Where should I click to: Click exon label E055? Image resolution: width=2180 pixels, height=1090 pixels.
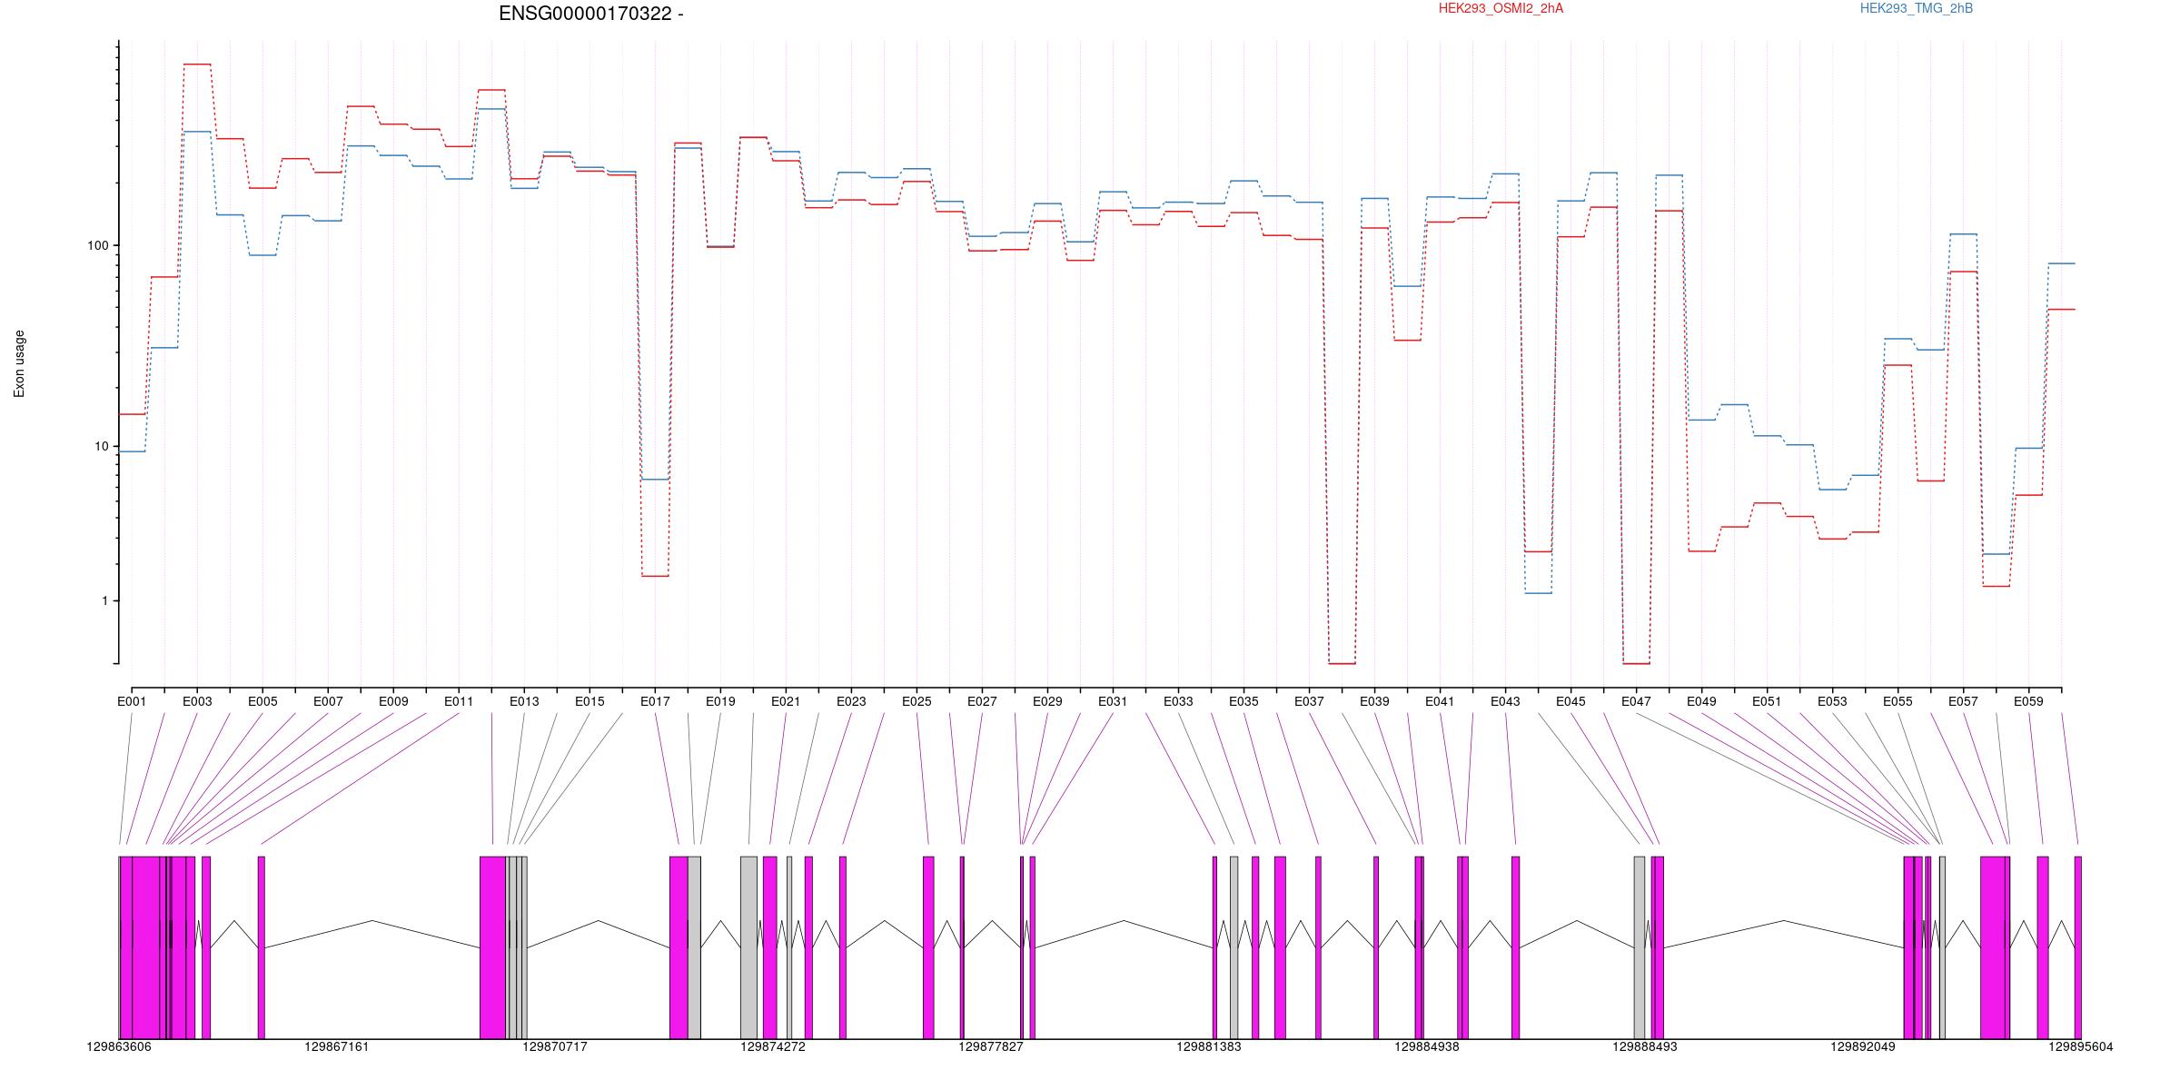1898,701
